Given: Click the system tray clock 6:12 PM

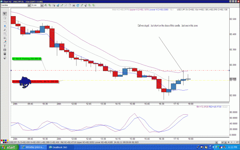Looking at the screenshot, I should pos(232,147).
